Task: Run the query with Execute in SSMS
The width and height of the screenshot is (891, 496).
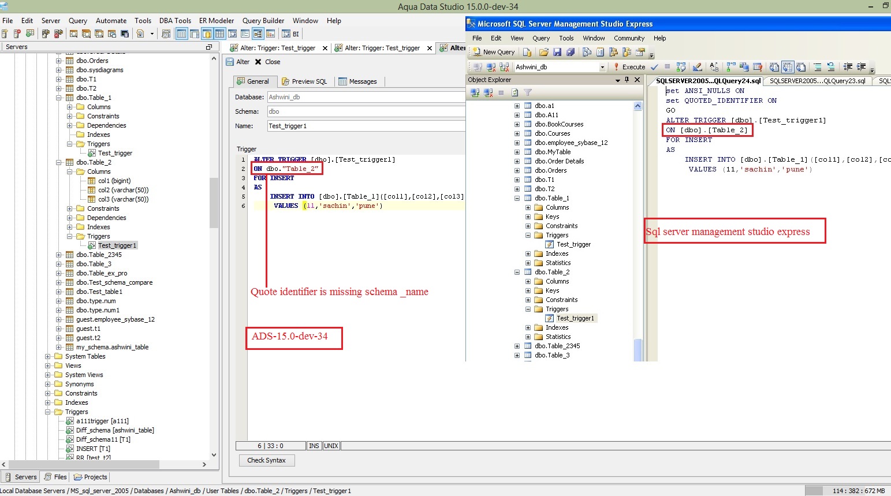Action: 629,67
